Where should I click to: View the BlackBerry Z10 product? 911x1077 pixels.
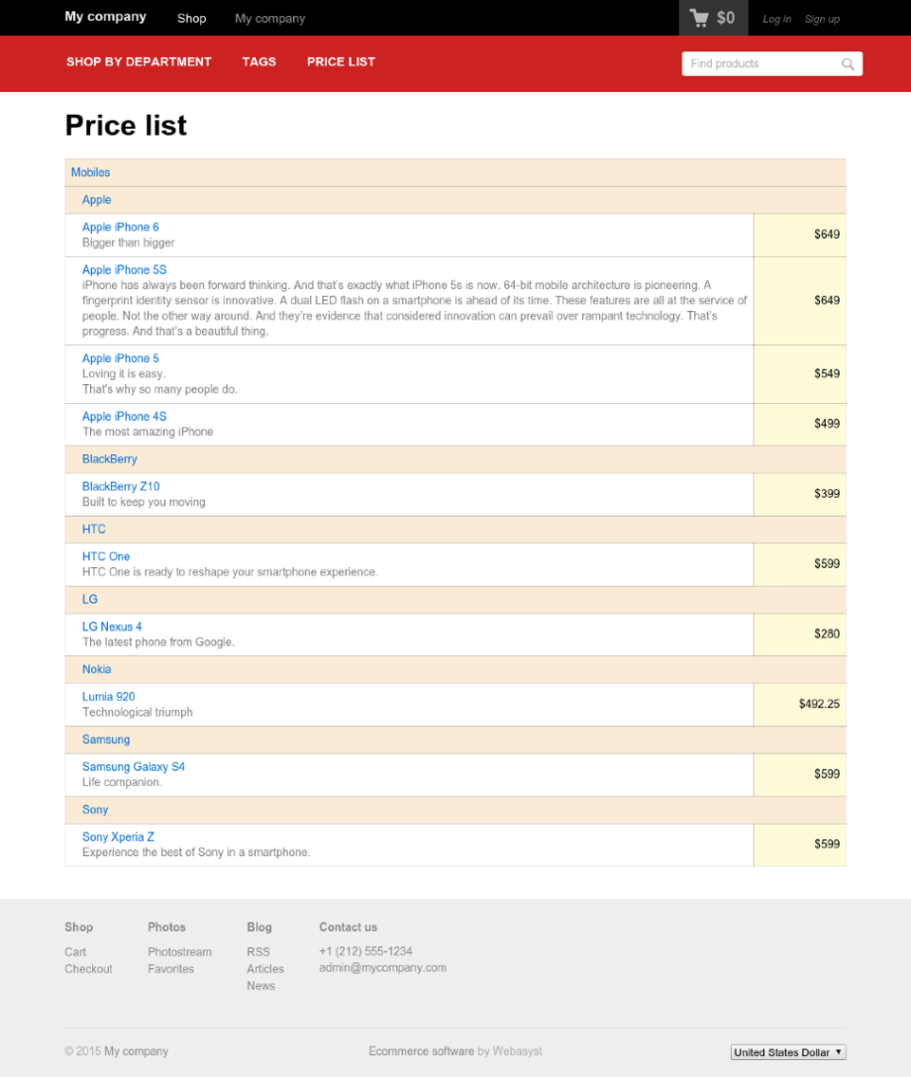pyautogui.click(x=121, y=487)
